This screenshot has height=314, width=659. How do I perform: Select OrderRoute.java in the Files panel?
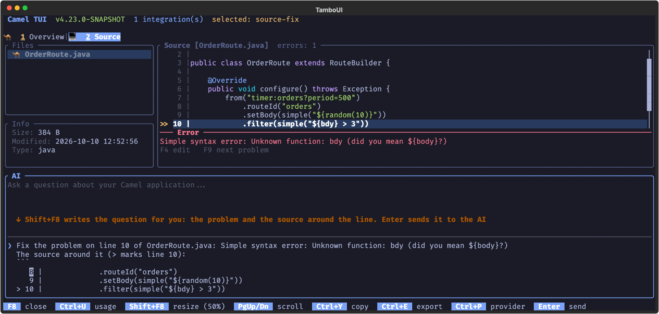tap(79, 54)
